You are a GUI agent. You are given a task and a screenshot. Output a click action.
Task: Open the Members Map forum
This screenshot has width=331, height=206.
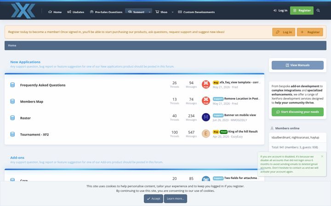coord(32,101)
